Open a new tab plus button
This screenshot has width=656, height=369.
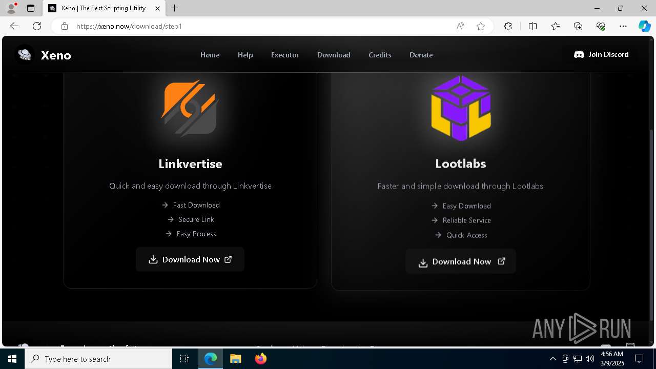click(x=175, y=8)
